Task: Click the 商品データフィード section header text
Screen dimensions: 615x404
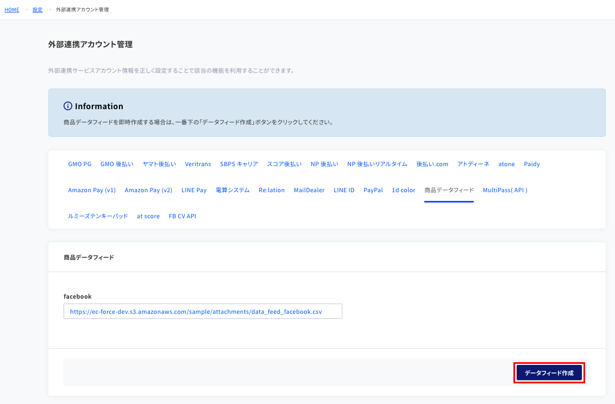Action: [x=89, y=257]
